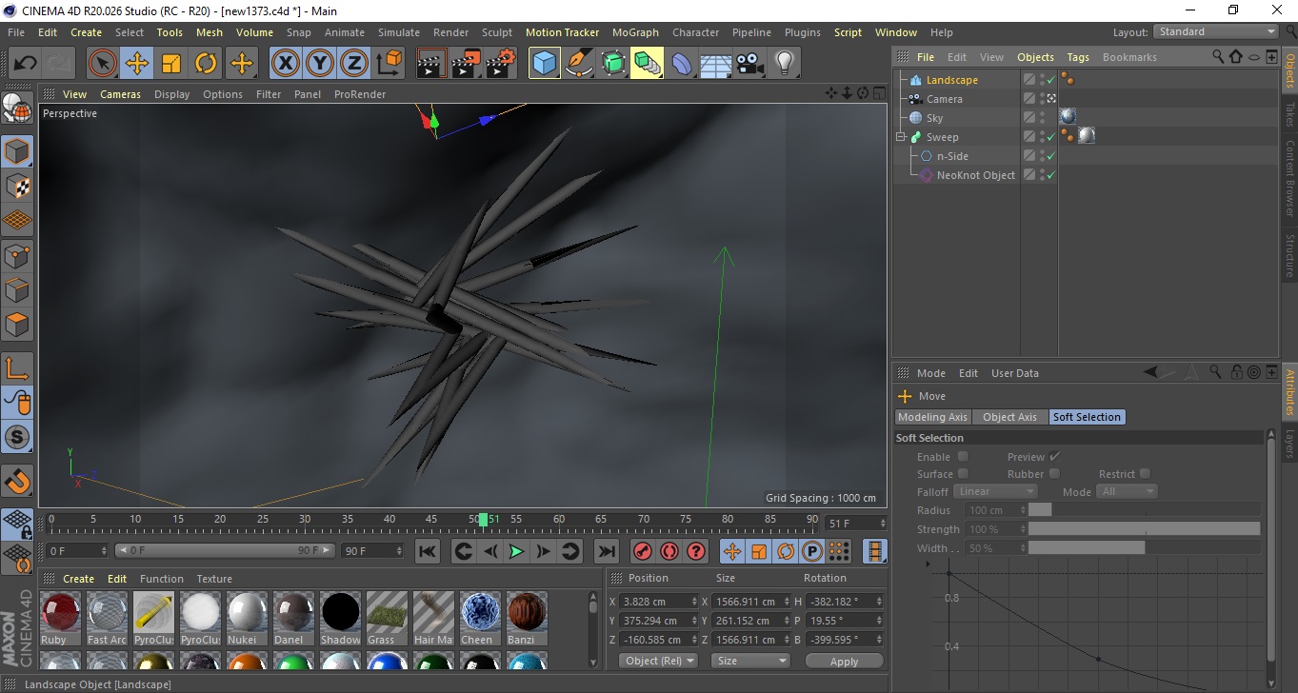The width and height of the screenshot is (1298, 693).
Task: Click Make Editable icon in left toolbar
Action: (x=17, y=109)
